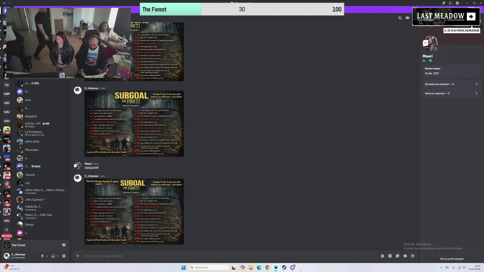This screenshot has height=272, width=484.
Task: Open DM with La Puissance
Action: (42, 133)
